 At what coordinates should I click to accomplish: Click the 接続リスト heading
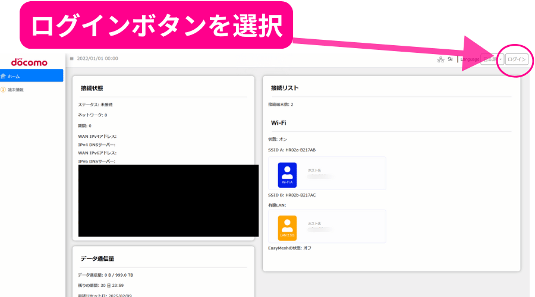click(285, 88)
